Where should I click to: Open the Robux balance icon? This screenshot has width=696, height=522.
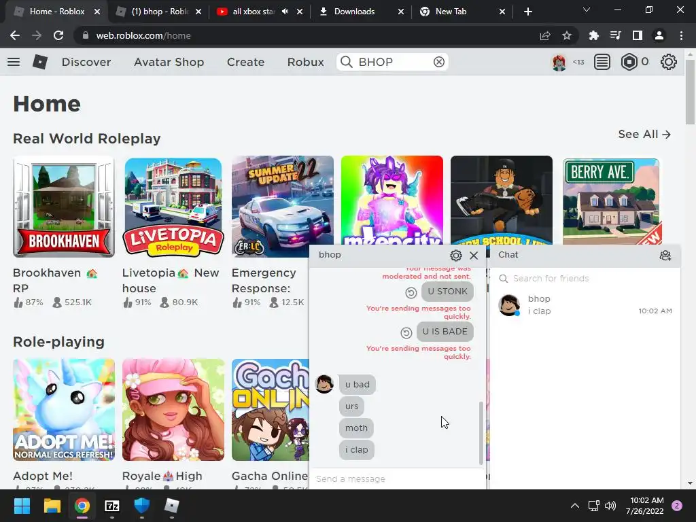[629, 62]
